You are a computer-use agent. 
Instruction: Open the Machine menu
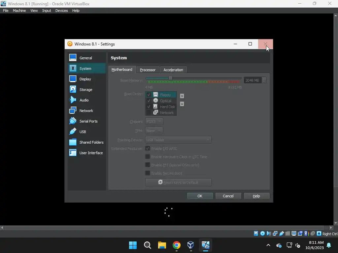(x=19, y=11)
